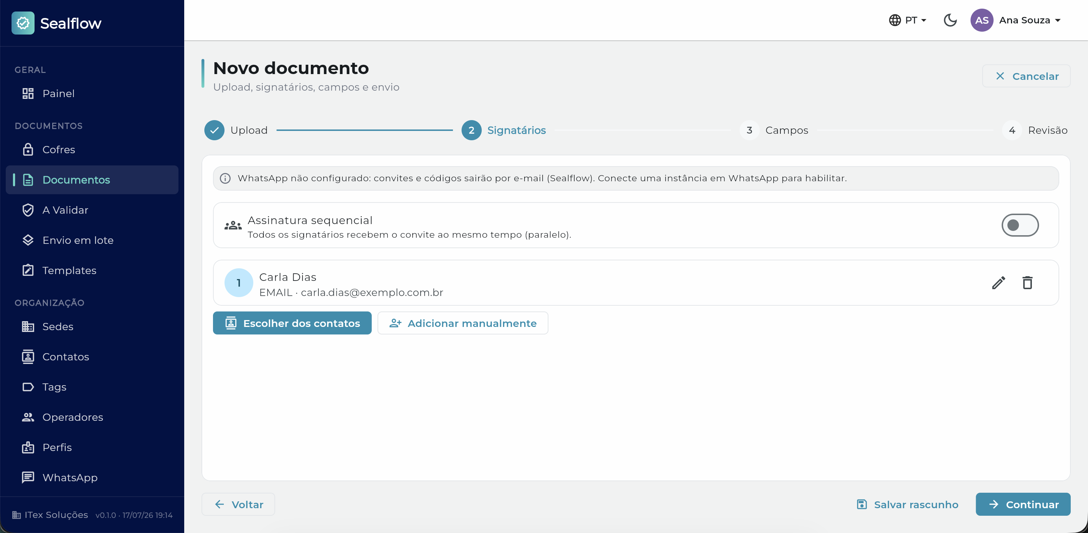Select Documentos in the sidebar
The width and height of the screenshot is (1088, 533).
pyautogui.click(x=92, y=180)
